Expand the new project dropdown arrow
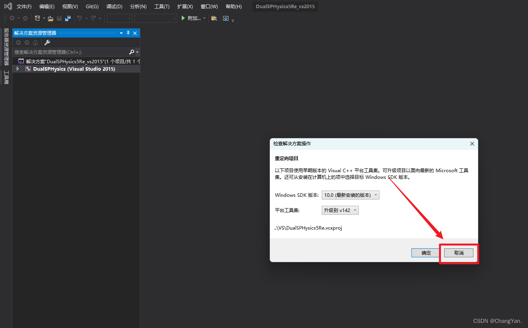The image size is (528, 328). point(44,18)
